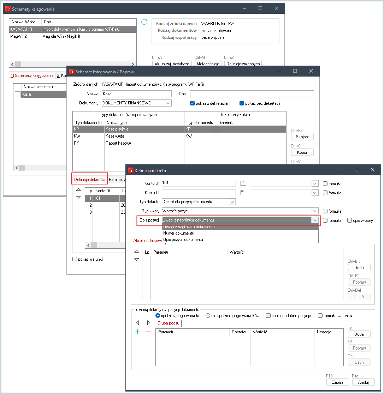The image size is (384, 394).
Task: Check 'pokaż warunki' checkbox
Action: pyautogui.click(x=75, y=259)
